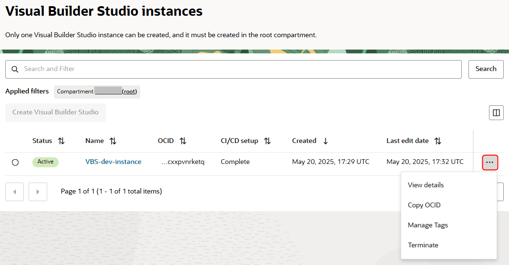Select the VBS-dev-instance row radio button
This screenshot has height=265, width=509.
click(x=15, y=163)
